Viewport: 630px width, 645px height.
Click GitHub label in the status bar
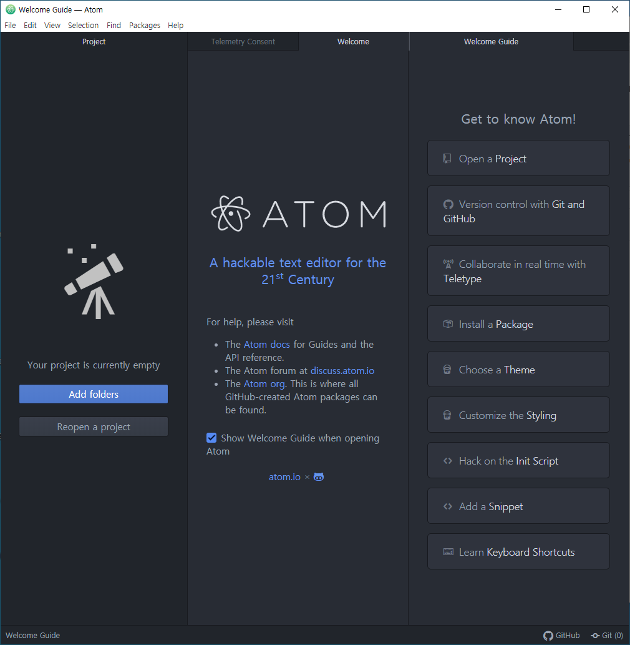tap(567, 636)
